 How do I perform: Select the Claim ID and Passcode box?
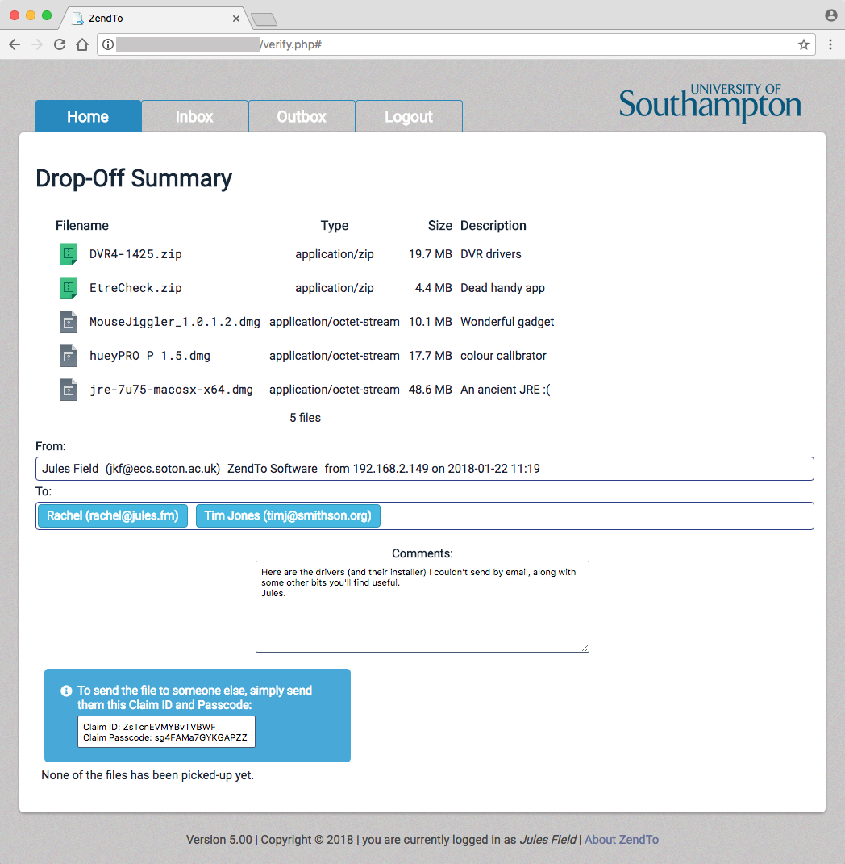tap(166, 732)
